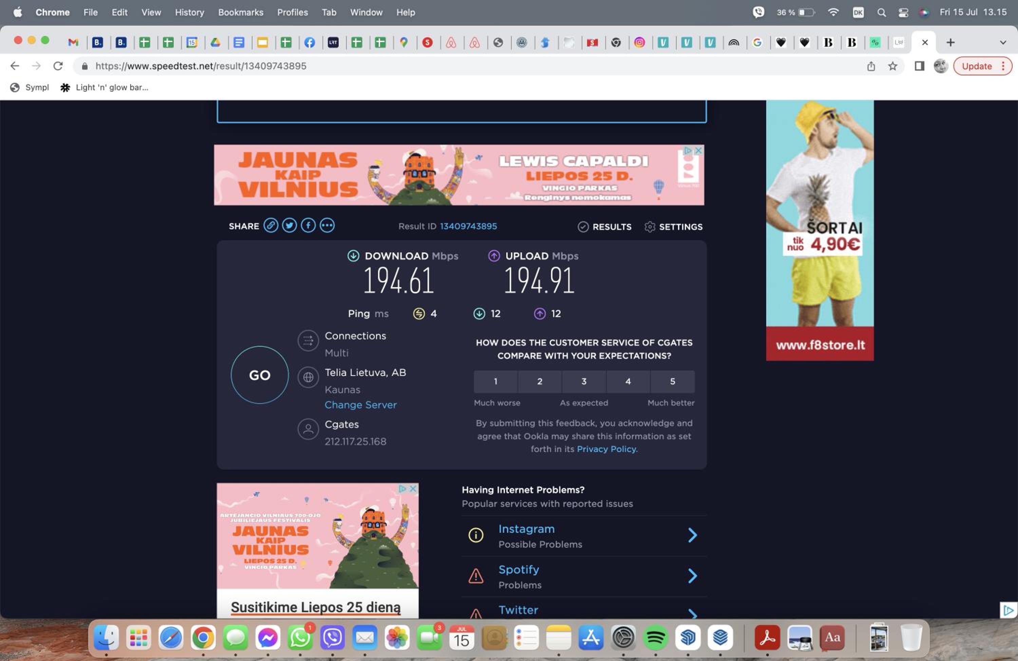
Task: Copy the result link via share icon
Action: tap(271, 225)
